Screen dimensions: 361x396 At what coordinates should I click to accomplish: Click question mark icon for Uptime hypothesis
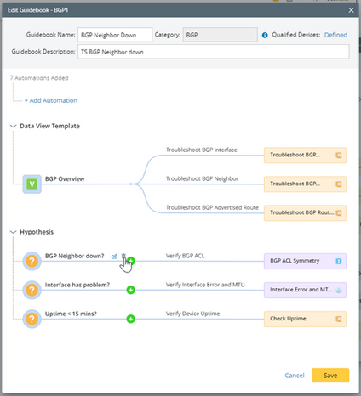point(32,319)
